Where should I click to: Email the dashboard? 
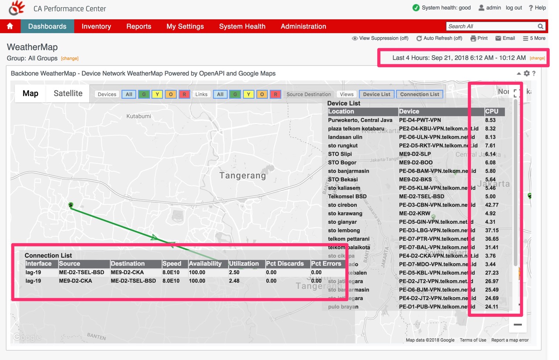click(x=505, y=38)
